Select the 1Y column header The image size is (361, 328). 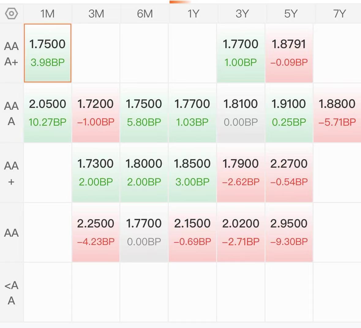click(x=193, y=13)
